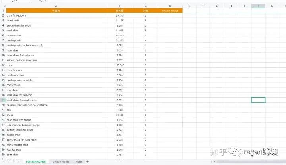Select the "chair for bedroom" cell
The height and width of the screenshot is (165, 286).
pos(56,15)
